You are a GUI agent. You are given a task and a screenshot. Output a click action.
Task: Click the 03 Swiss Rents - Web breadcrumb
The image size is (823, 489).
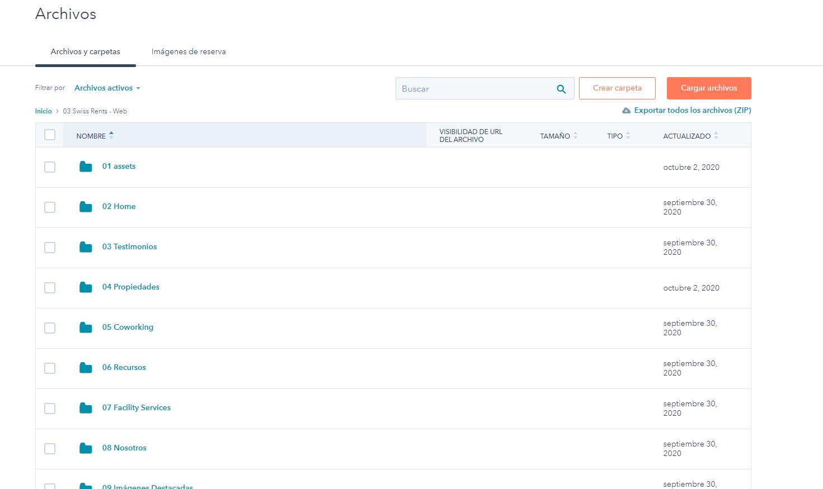[x=95, y=111]
